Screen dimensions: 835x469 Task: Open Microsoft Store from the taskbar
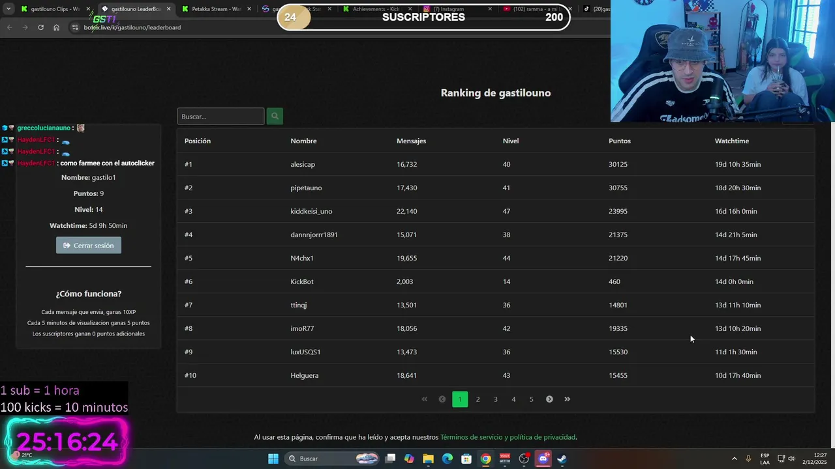coord(466,459)
